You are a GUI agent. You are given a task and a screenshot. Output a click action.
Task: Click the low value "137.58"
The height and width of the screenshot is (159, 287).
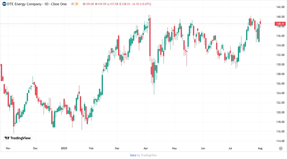(x=114, y=4)
